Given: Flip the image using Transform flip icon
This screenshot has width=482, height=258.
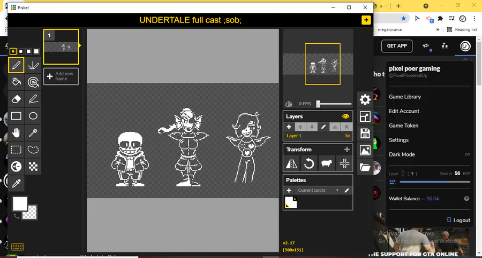Looking at the screenshot, I should [291, 163].
